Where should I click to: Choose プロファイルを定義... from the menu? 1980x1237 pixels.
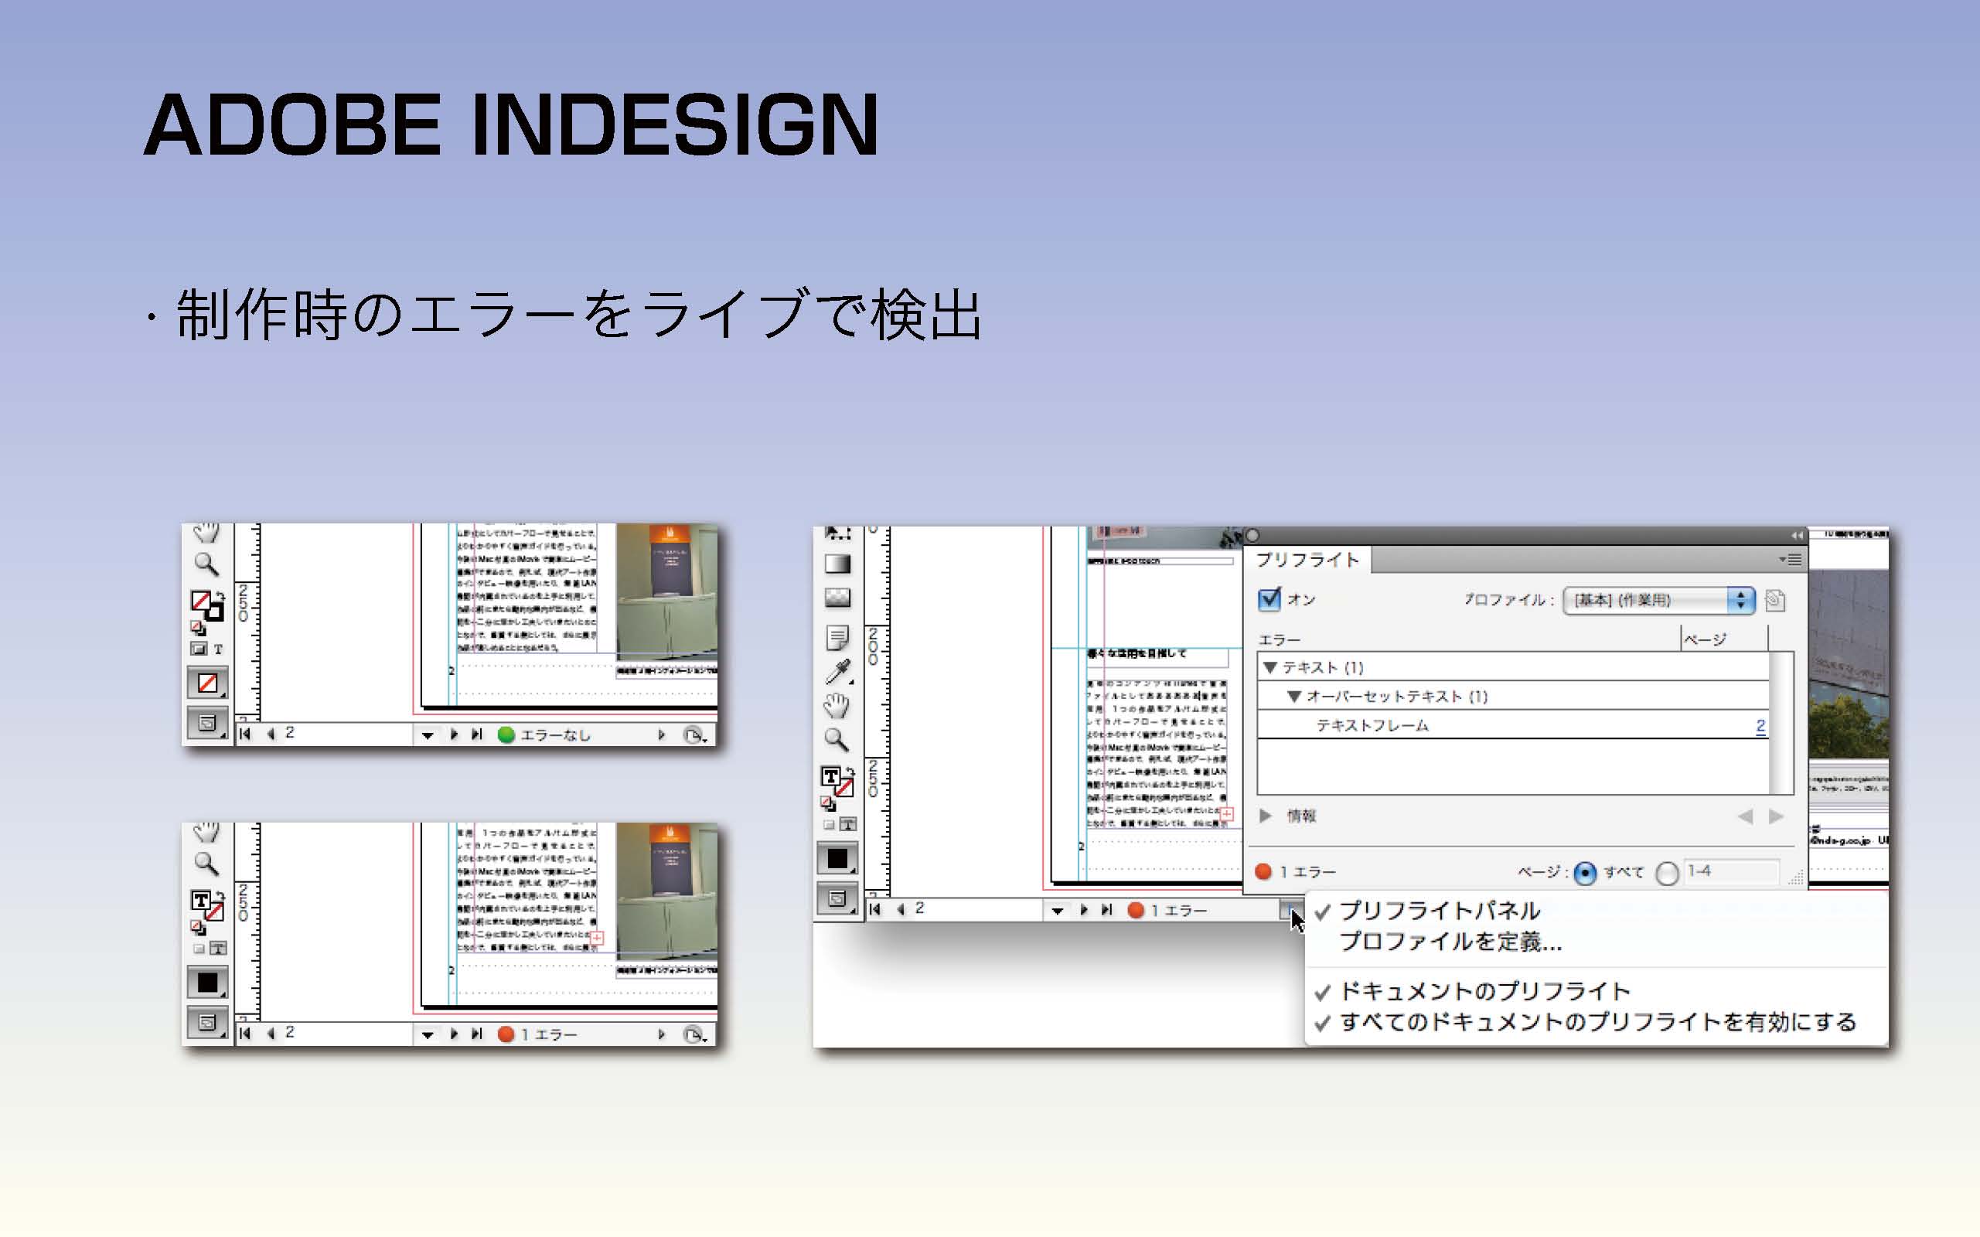pyautogui.click(x=1450, y=942)
